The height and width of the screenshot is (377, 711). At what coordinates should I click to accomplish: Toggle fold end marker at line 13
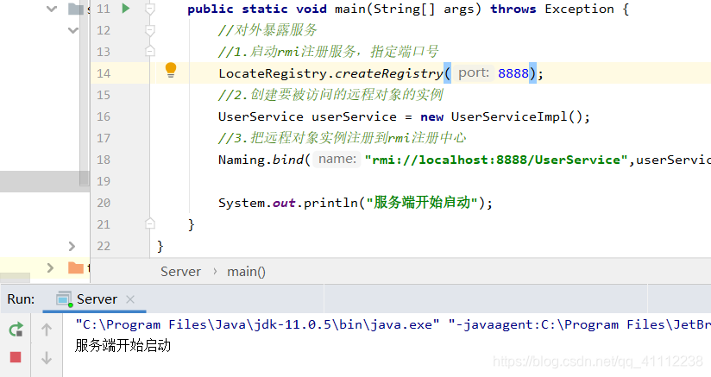coord(149,51)
